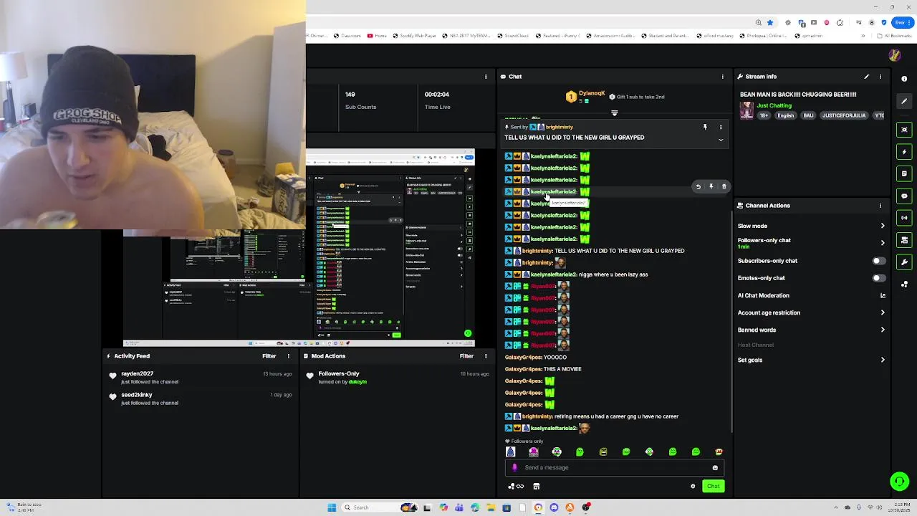
Task: Reply to the hovered kaelynsleftariola2 message
Action: [698, 186]
